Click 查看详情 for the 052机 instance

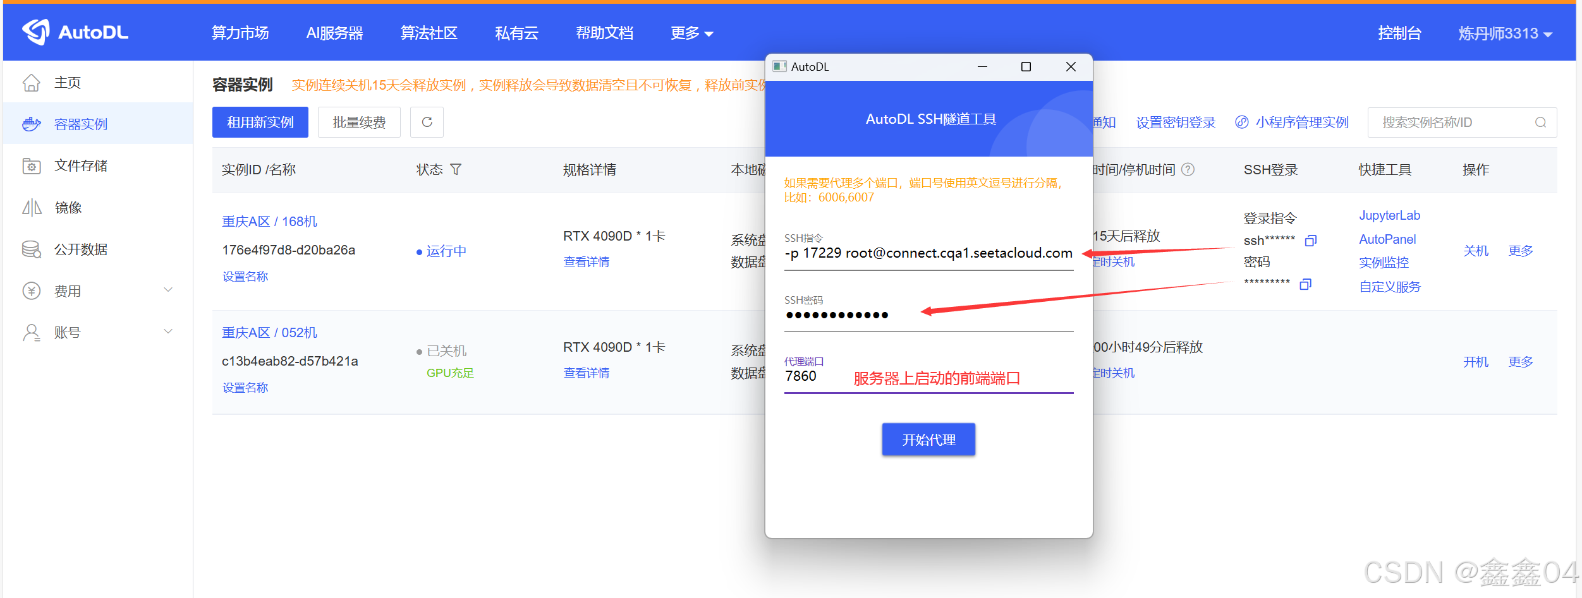tap(587, 373)
